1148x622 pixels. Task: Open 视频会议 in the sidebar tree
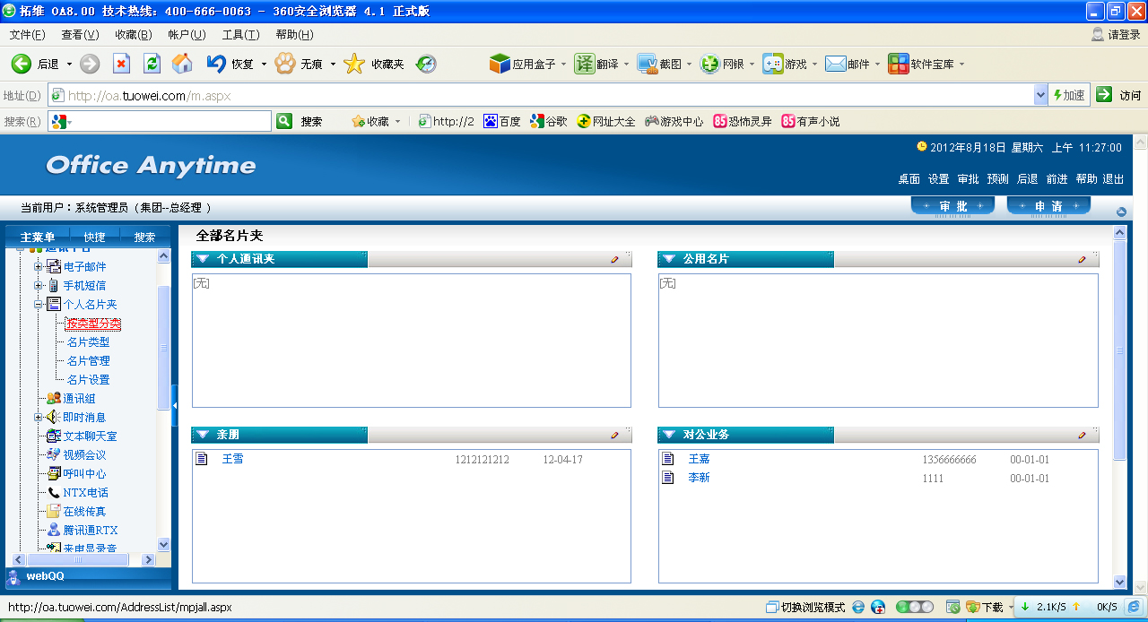pyautogui.click(x=83, y=454)
